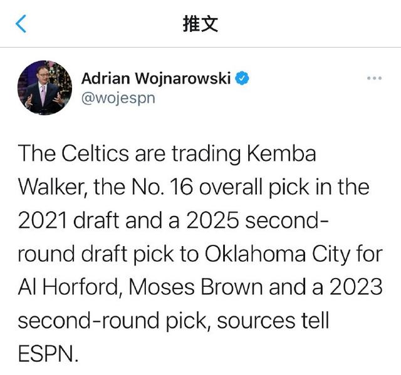Image resolution: width=401 pixels, height=375 pixels.
Task: Open Adrian Wojnarowski's profile picture
Action: coord(44,88)
